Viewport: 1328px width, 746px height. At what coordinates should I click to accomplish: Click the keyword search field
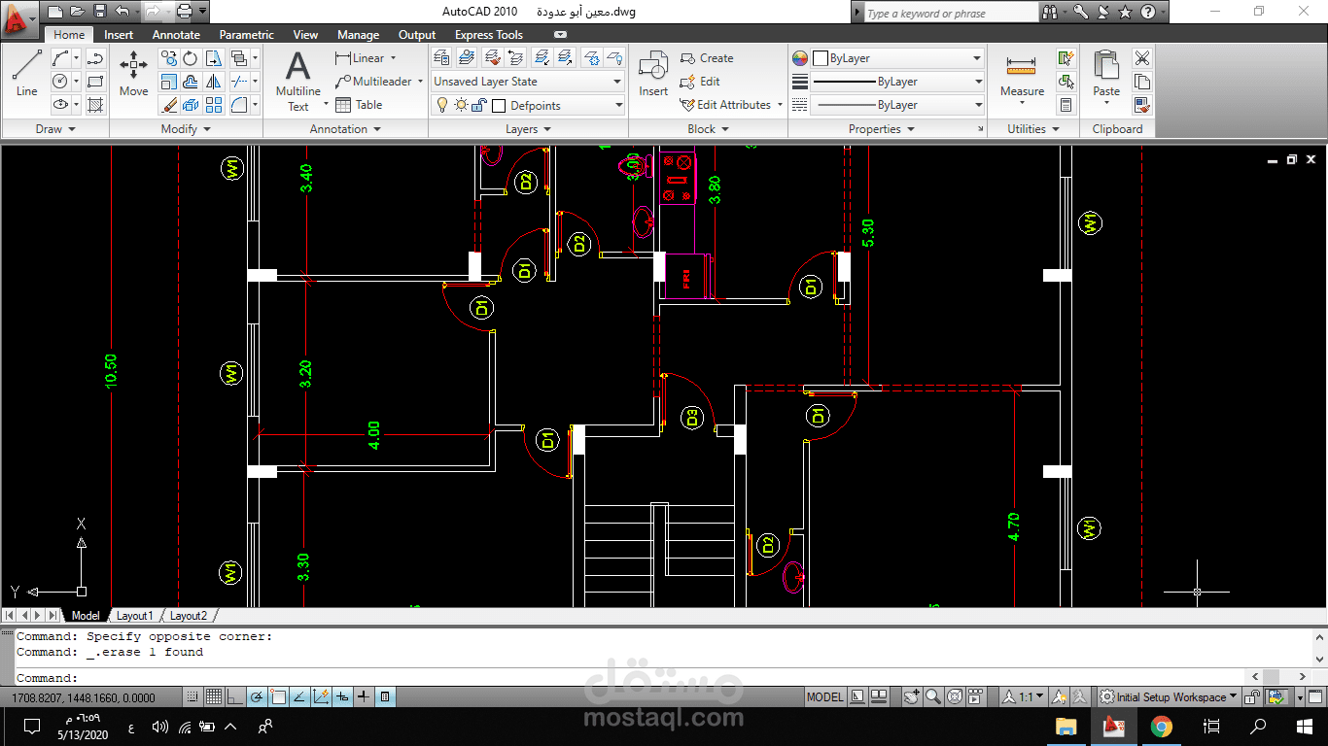(x=950, y=13)
